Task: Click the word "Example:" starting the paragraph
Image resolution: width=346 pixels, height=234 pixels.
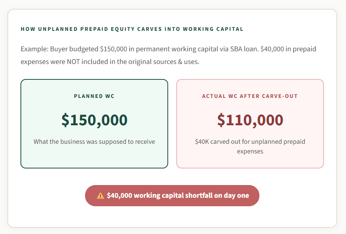Action: pos(34,49)
